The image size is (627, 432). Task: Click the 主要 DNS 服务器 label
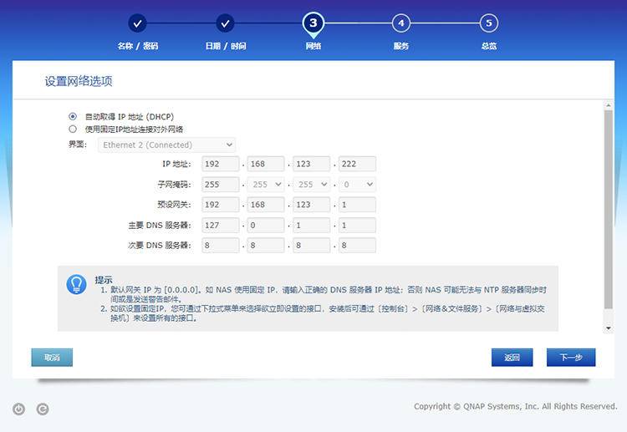pyautogui.click(x=160, y=226)
